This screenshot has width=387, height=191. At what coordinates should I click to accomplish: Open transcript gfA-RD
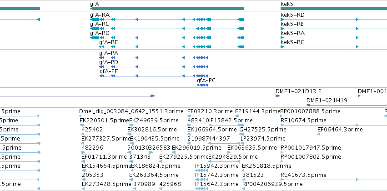click(x=100, y=33)
